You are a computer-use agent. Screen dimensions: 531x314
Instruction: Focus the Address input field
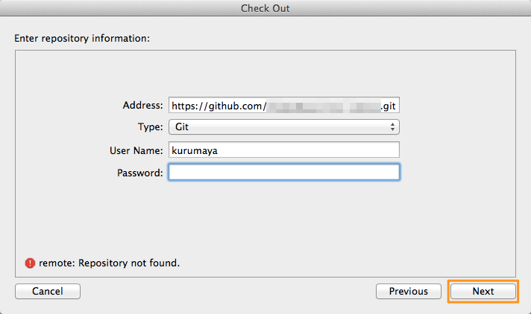coord(284,106)
